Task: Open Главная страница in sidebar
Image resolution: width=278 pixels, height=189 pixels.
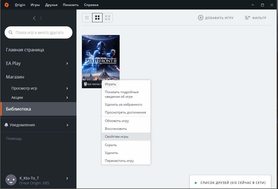Action: 25,50
